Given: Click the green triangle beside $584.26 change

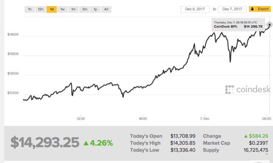Looking at the screenshot, I should 246,136.
